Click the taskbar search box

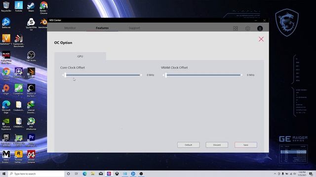pos(37,174)
